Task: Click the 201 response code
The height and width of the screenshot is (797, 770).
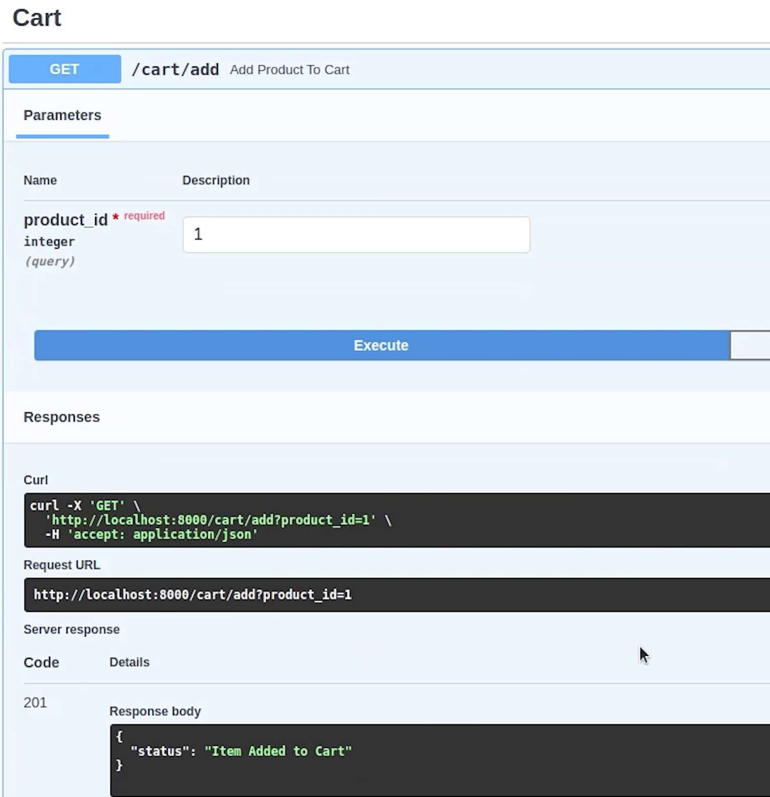Action: [35, 702]
